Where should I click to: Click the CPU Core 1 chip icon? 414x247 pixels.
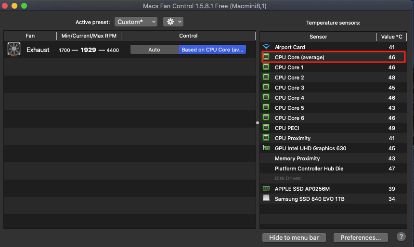click(x=266, y=67)
